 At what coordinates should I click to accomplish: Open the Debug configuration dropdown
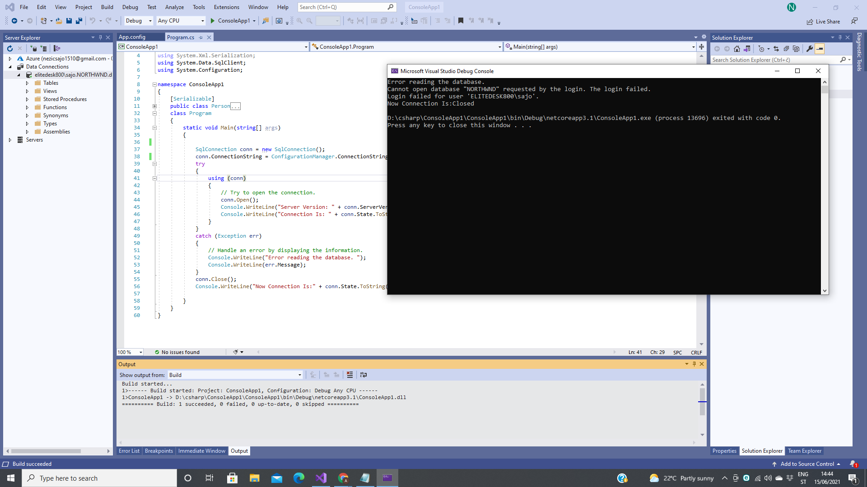tap(139, 21)
